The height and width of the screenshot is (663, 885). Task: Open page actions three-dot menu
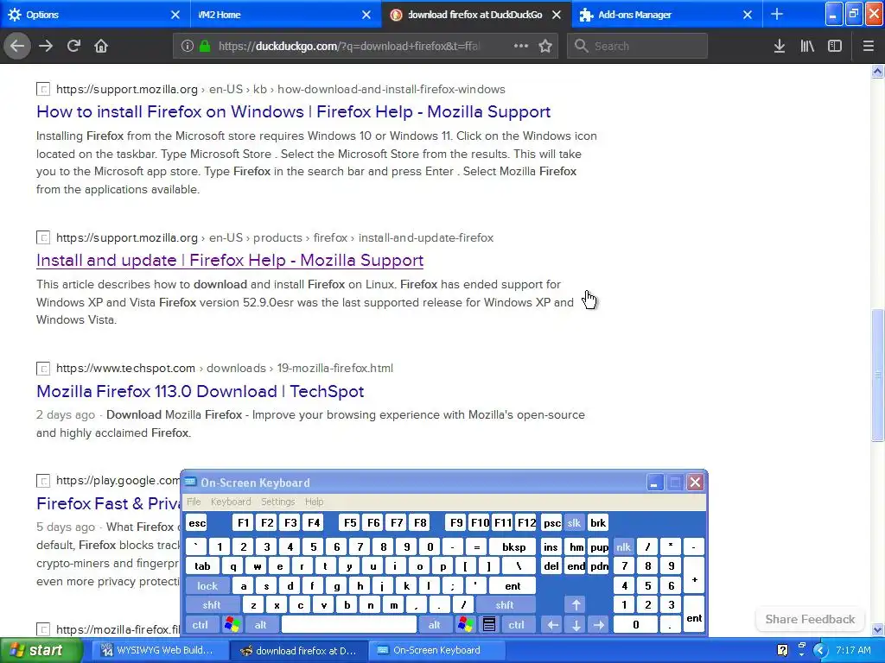pyautogui.click(x=520, y=46)
